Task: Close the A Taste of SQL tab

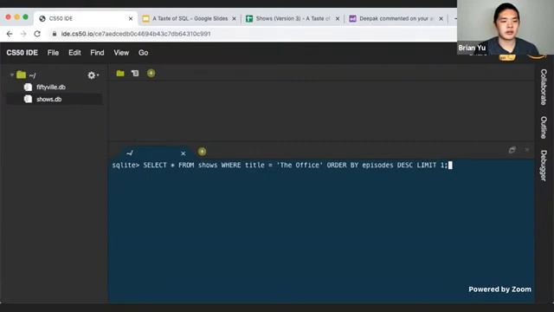Action: [234, 19]
